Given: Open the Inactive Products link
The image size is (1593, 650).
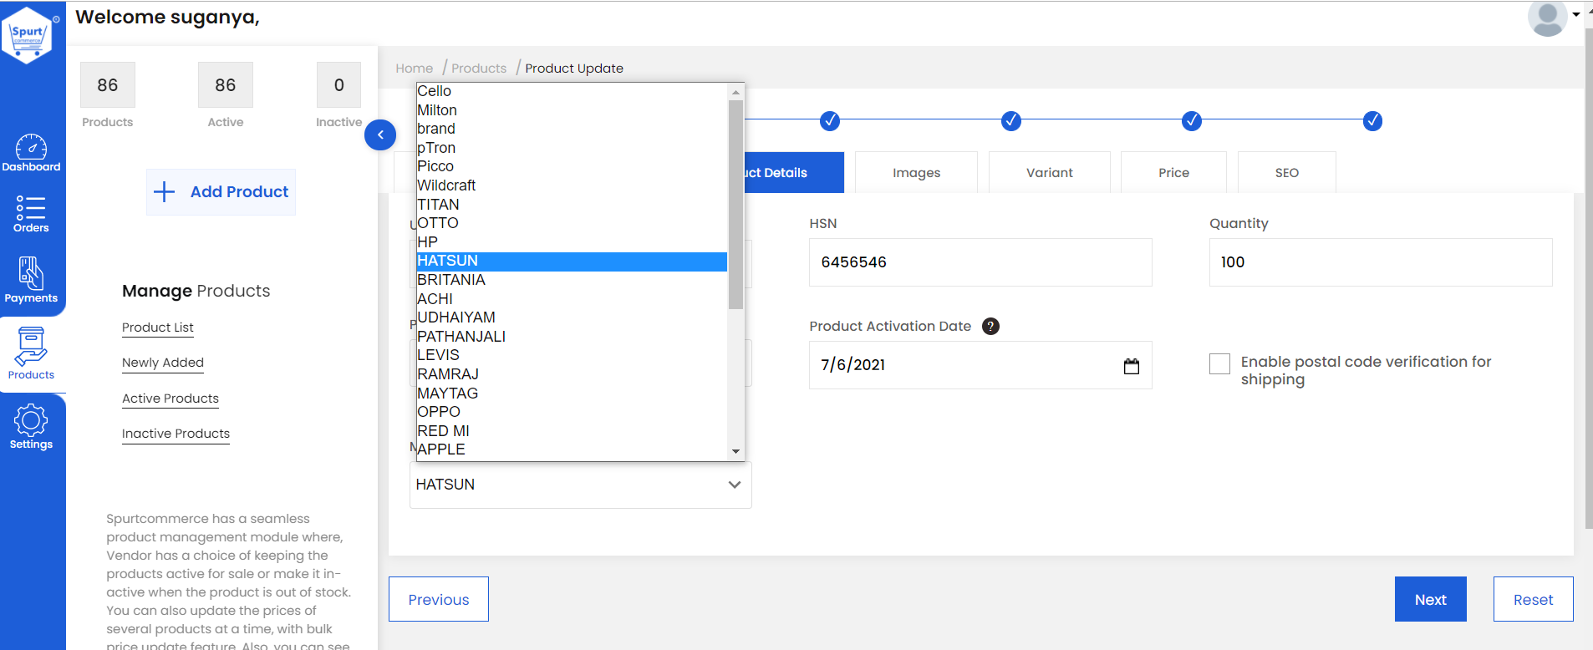Looking at the screenshot, I should coord(176,434).
